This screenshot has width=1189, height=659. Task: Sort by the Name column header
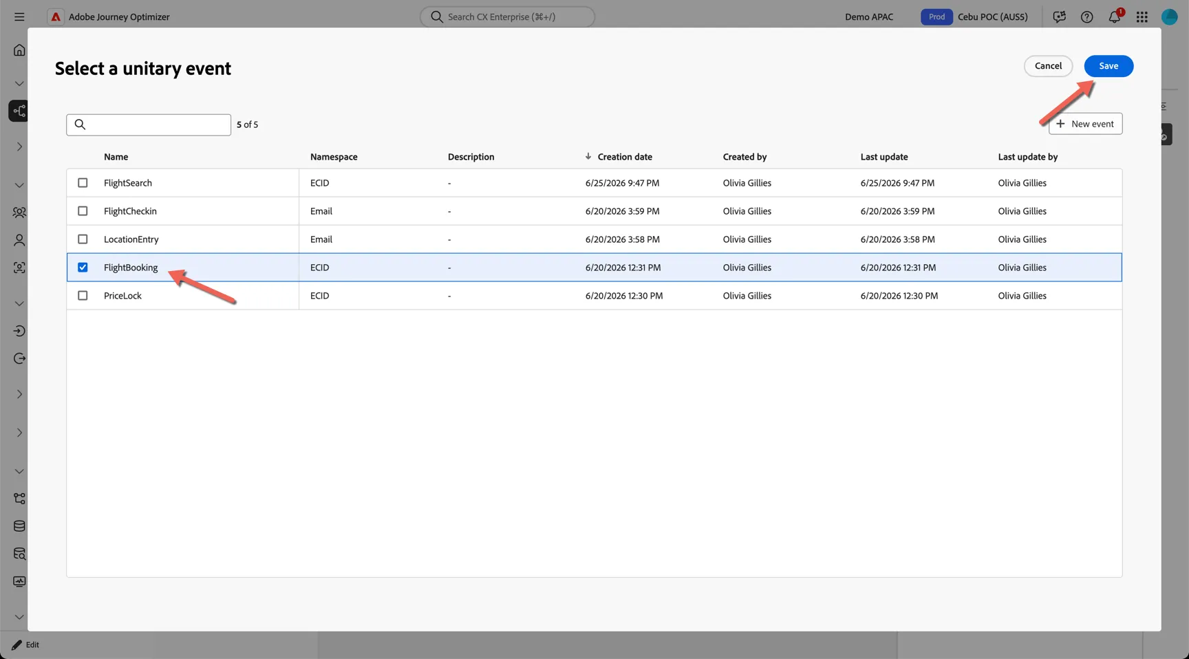click(x=116, y=157)
